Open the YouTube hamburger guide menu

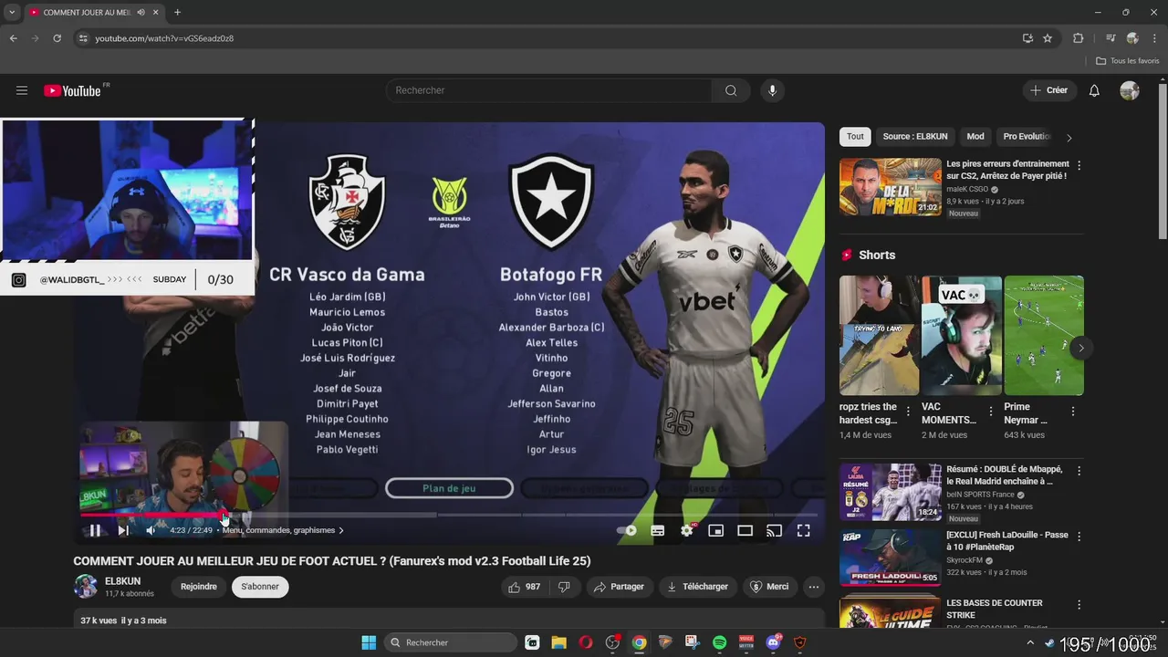[22, 90]
